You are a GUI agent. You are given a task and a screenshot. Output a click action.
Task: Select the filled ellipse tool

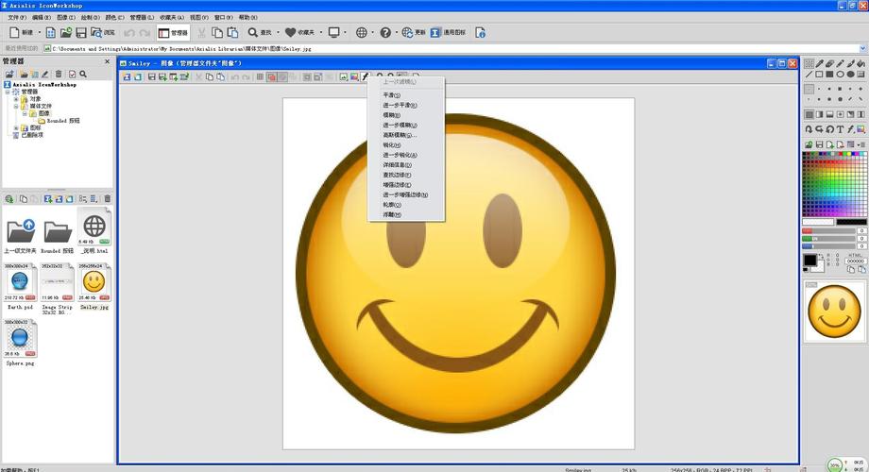tap(850, 75)
